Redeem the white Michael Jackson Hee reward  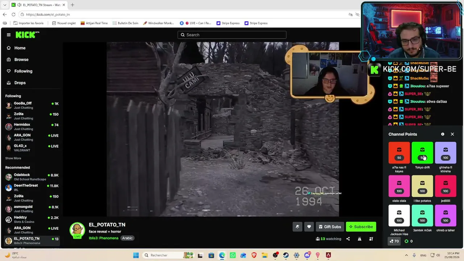399,216
